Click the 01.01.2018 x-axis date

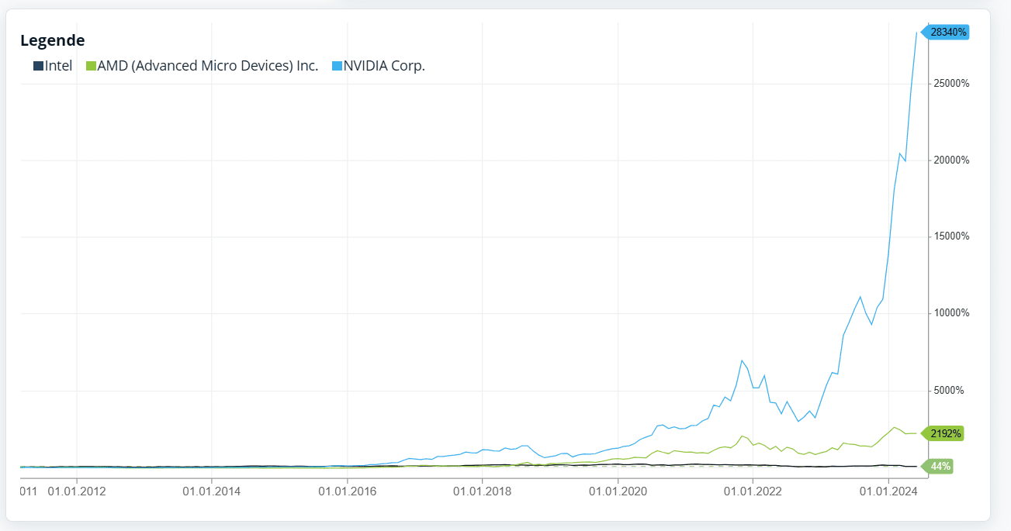point(482,491)
